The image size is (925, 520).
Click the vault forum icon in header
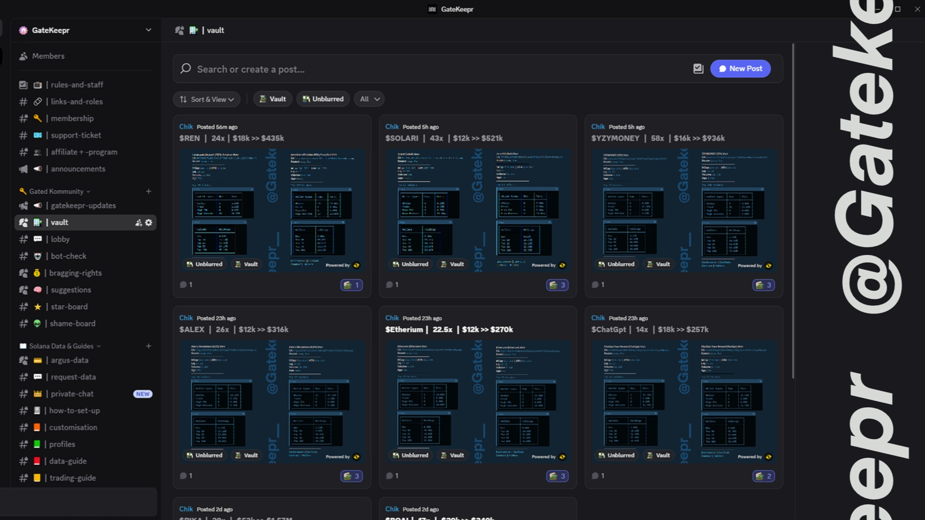tap(179, 30)
